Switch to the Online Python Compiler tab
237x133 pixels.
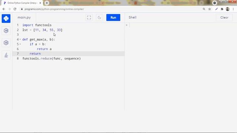tap(22, 3)
